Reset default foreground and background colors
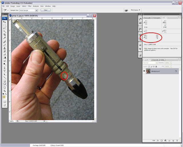This screenshot has width=183, height=147. 3,94
